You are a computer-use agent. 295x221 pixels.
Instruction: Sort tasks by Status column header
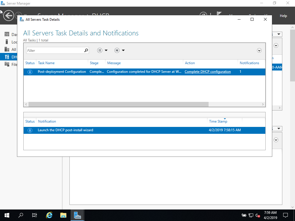coord(30,63)
